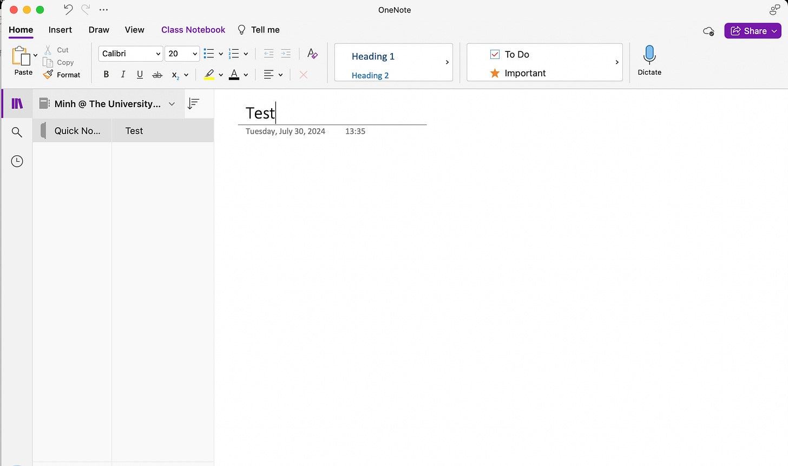Open bulleted list style dropdown arrow
This screenshot has height=466, width=788.
coord(221,54)
